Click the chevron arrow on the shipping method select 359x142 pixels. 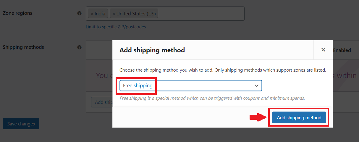coord(256,85)
